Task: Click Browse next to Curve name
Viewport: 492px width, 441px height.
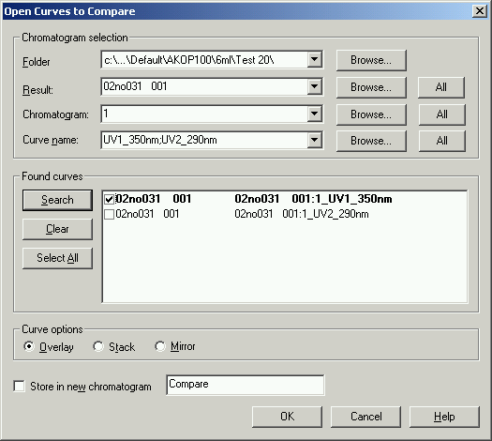Action: (371, 141)
